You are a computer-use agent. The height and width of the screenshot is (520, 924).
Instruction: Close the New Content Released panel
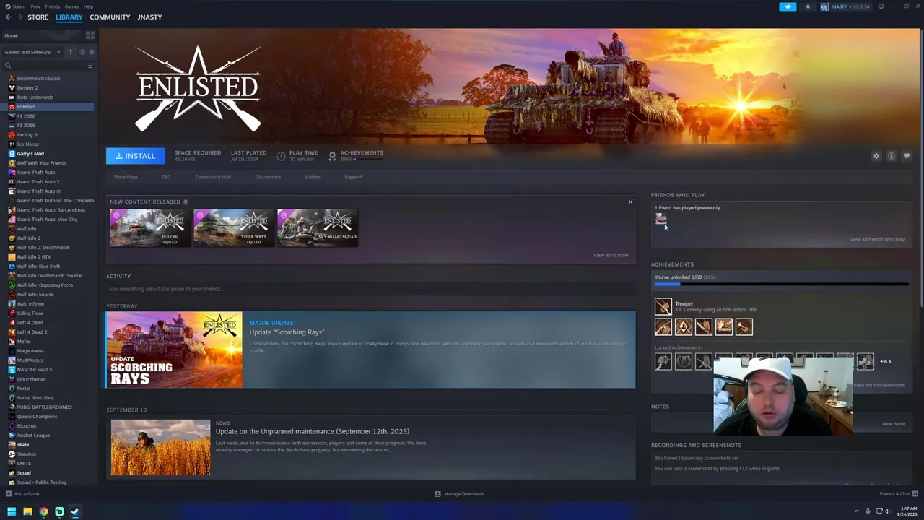(x=630, y=202)
